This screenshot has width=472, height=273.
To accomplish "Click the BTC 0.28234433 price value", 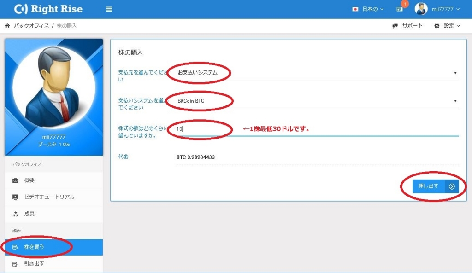I will (195, 157).
